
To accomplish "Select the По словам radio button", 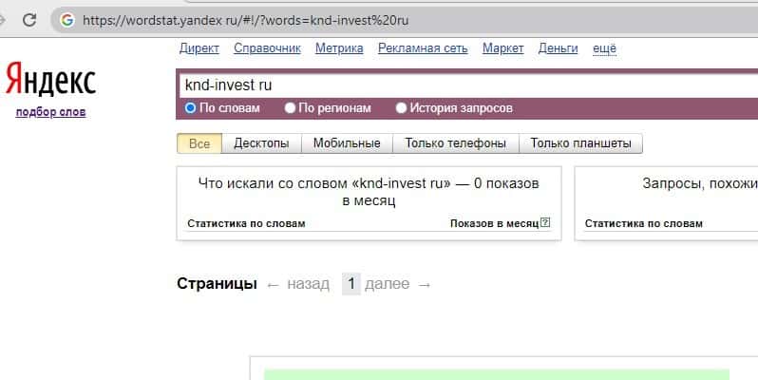I will [x=191, y=108].
